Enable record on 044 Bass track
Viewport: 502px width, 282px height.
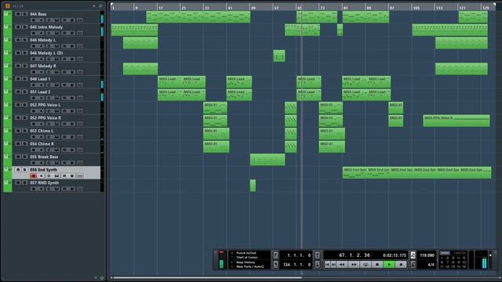34,20
